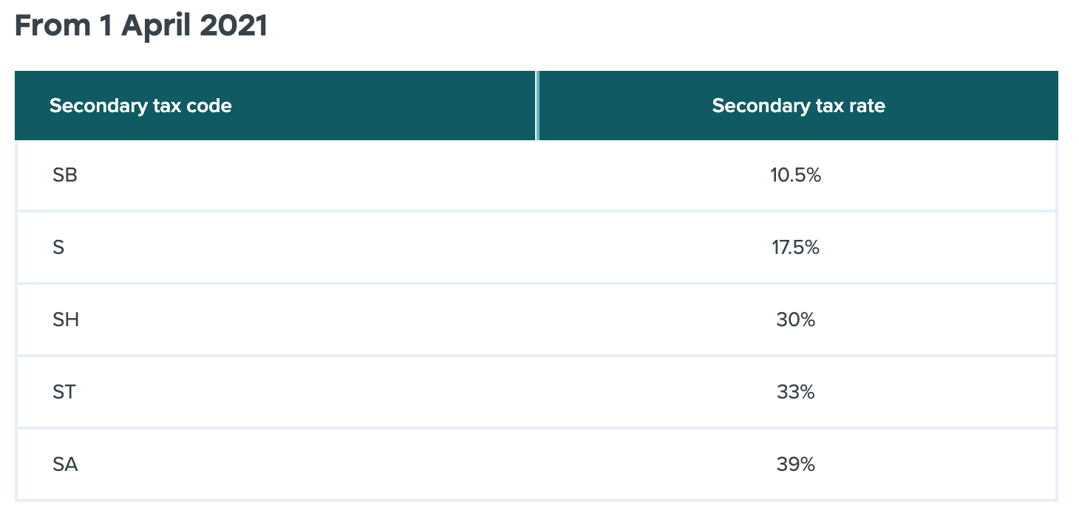The height and width of the screenshot is (524, 1079).
Task: Click the word "code" in the header
Action: pos(211,106)
